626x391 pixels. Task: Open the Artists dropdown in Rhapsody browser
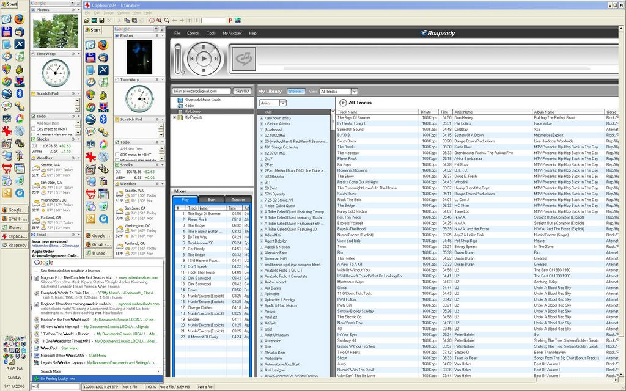(x=283, y=103)
